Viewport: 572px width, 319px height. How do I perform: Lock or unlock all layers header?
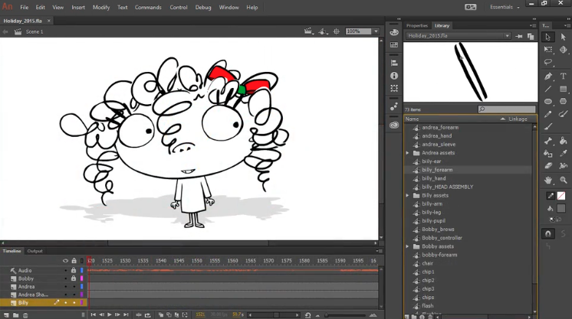(74, 261)
